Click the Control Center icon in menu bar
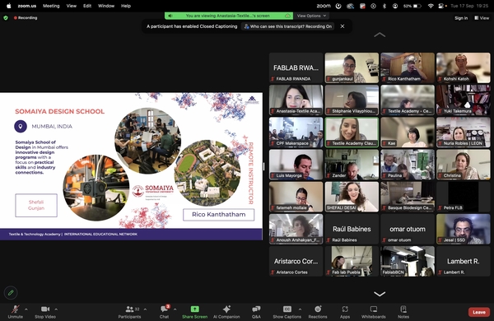 click(442, 6)
